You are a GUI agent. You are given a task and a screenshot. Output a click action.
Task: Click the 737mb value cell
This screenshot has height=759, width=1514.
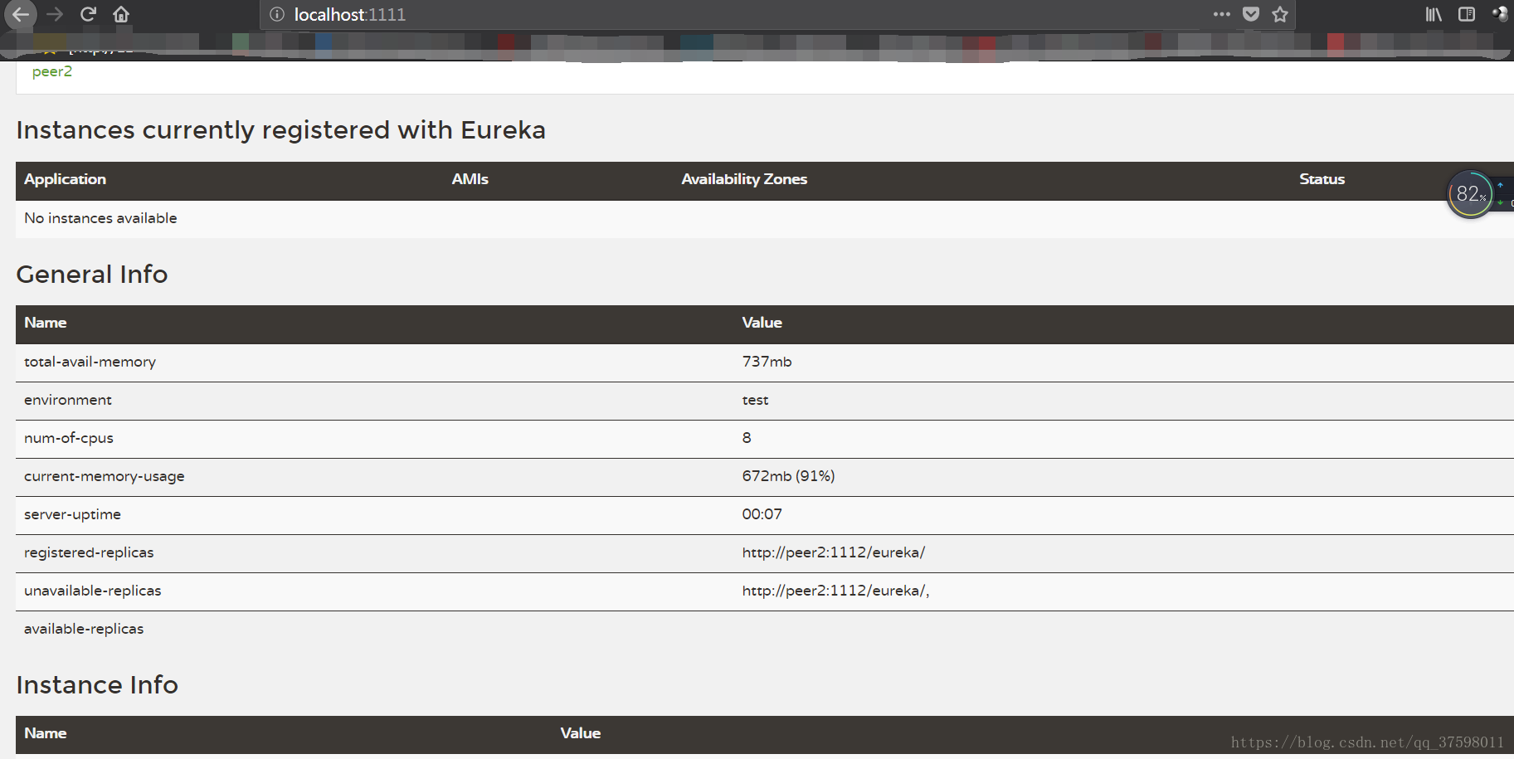pos(767,362)
